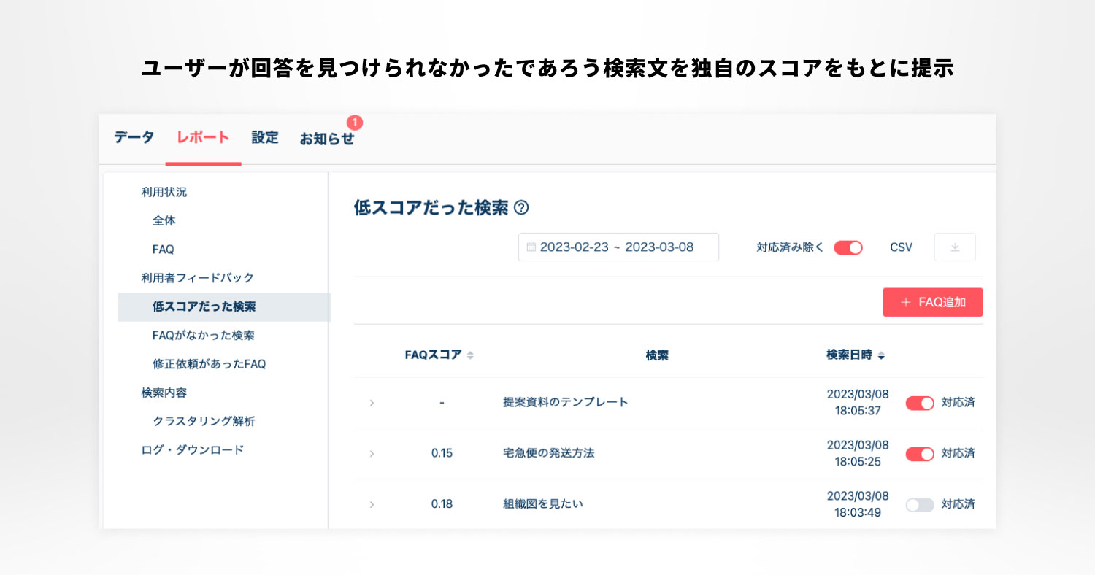Screen dimensions: 1095x575
Task: Switch to the データ tab
Action: click(134, 138)
